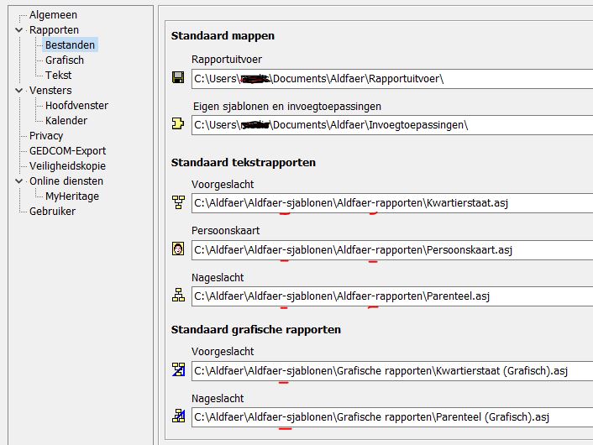Click the floppy disk icon beside Rapportuitvoer
This screenshot has width=593, height=445.
point(178,78)
